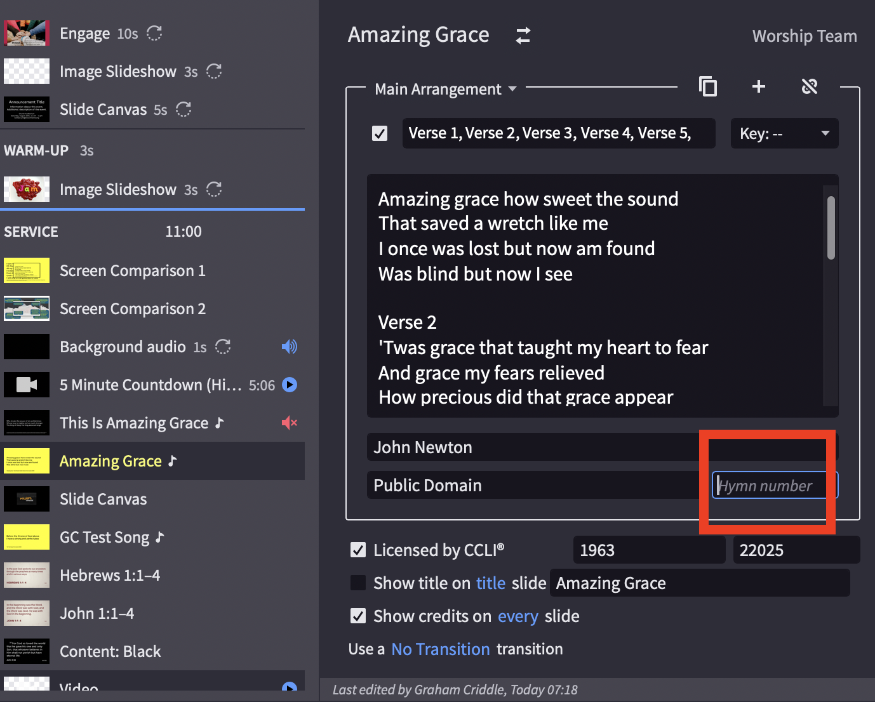The height and width of the screenshot is (702, 875).
Task: Play the 5 Minute Countdown video
Action: [290, 385]
